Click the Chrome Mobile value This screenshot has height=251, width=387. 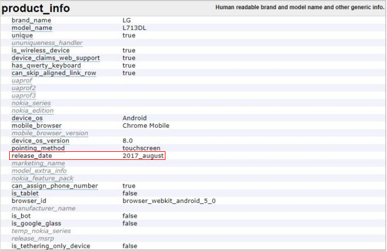146,125
